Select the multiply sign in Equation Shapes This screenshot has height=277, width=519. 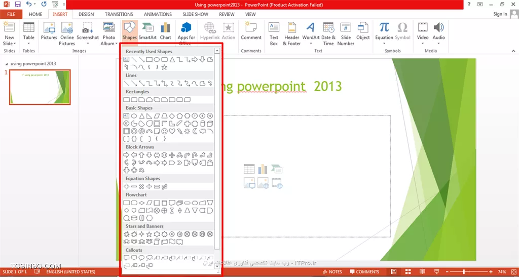[141, 186]
